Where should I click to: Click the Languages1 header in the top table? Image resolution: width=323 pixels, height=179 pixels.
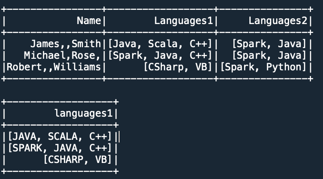click(x=183, y=20)
